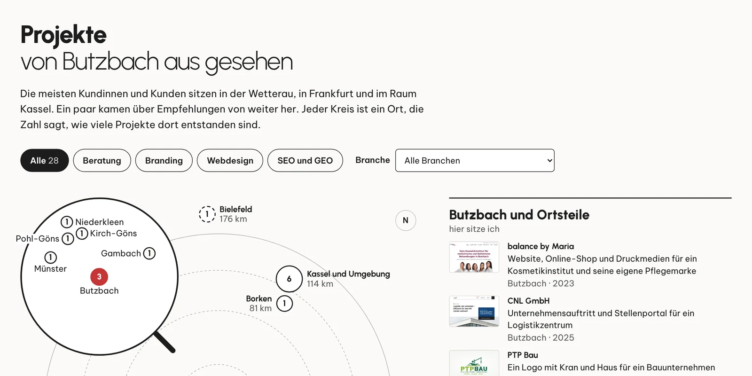752x376 pixels.
Task: Filter projects by Webdesign
Action: 230,160
